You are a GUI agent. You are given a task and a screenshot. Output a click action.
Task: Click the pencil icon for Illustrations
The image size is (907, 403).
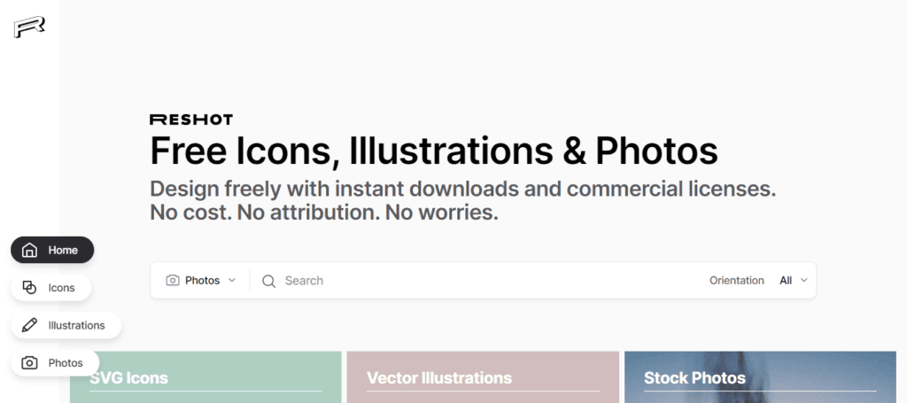29,325
